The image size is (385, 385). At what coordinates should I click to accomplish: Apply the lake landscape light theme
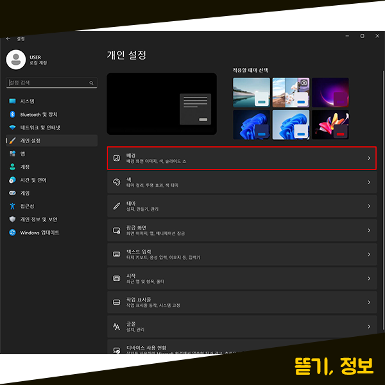coord(252,92)
